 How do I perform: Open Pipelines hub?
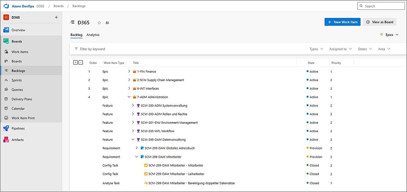(x=18, y=128)
